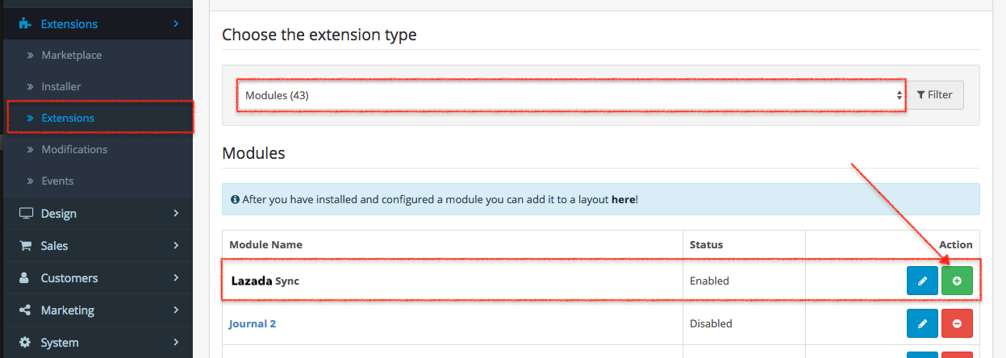This screenshot has width=1006, height=358.
Task: Click the Sales shopping cart icon
Action: [26, 246]
